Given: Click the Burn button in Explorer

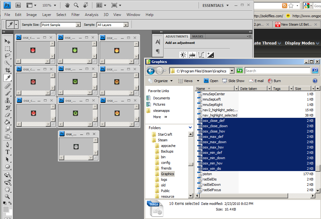Looking at the screenshot, I should [274, 81].
